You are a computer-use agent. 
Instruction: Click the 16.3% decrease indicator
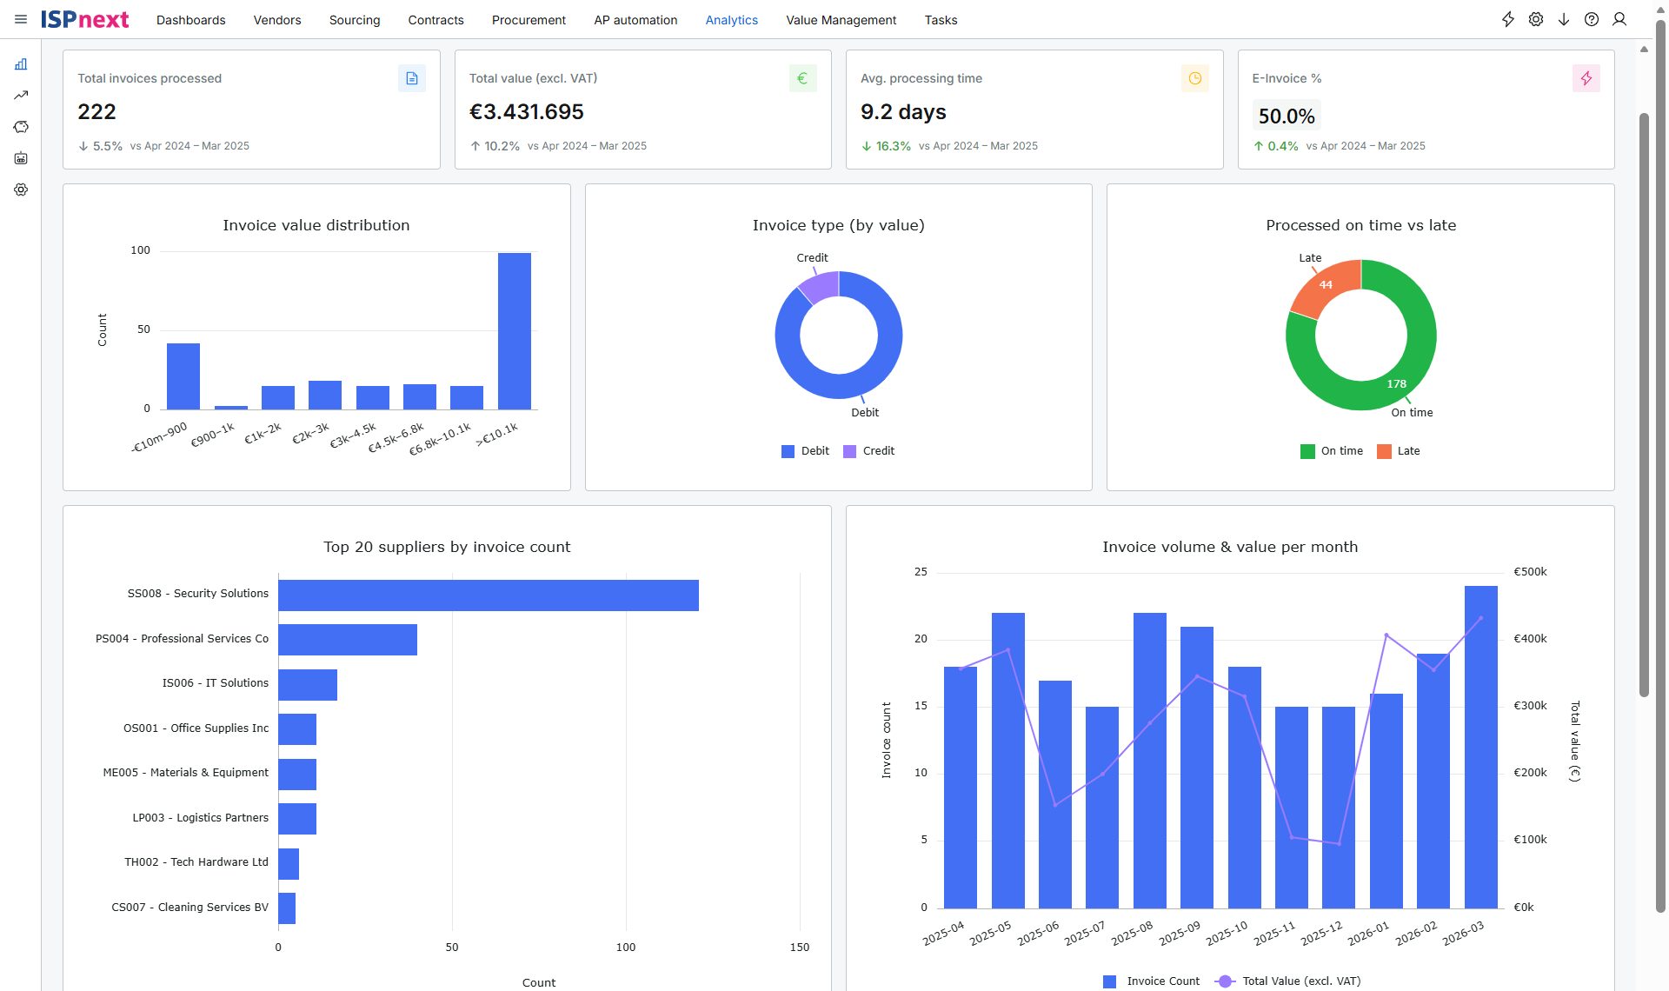coord(886,146)
